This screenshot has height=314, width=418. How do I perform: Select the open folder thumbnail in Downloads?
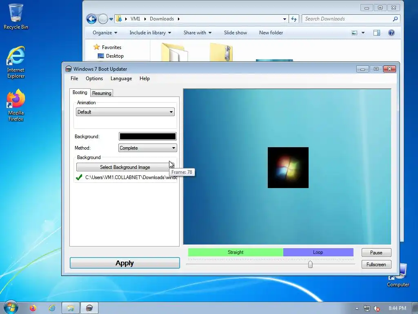174,52
